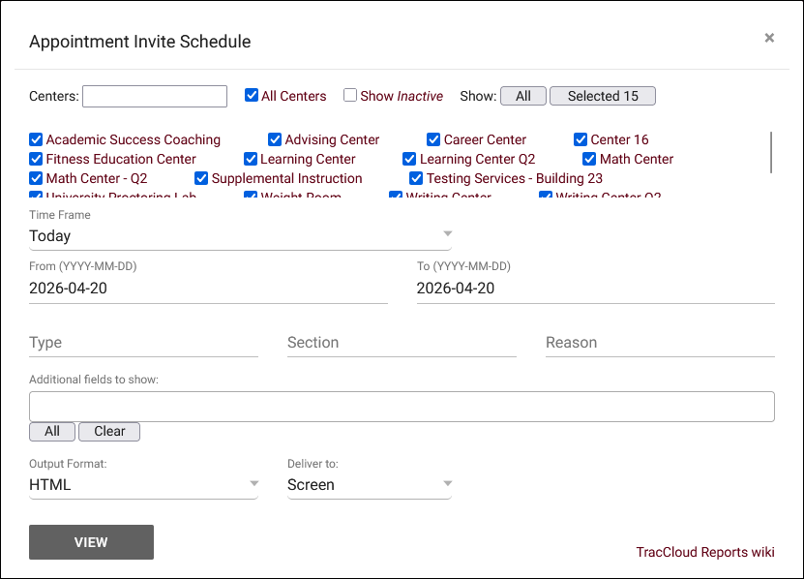Open the TracCloud Reports wiki link

[704, 552]
